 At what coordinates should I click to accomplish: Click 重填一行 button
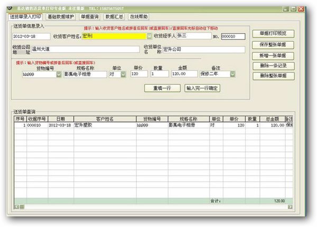[x=162, y=88]
